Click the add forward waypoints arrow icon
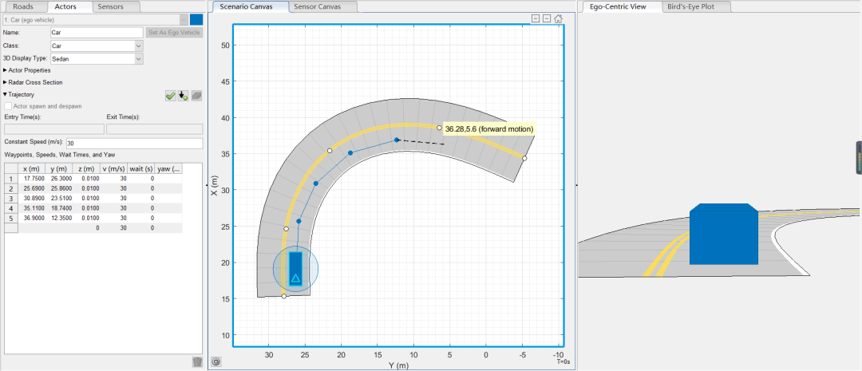The height and width of the screenshot is (371, 862). (184, 96)
